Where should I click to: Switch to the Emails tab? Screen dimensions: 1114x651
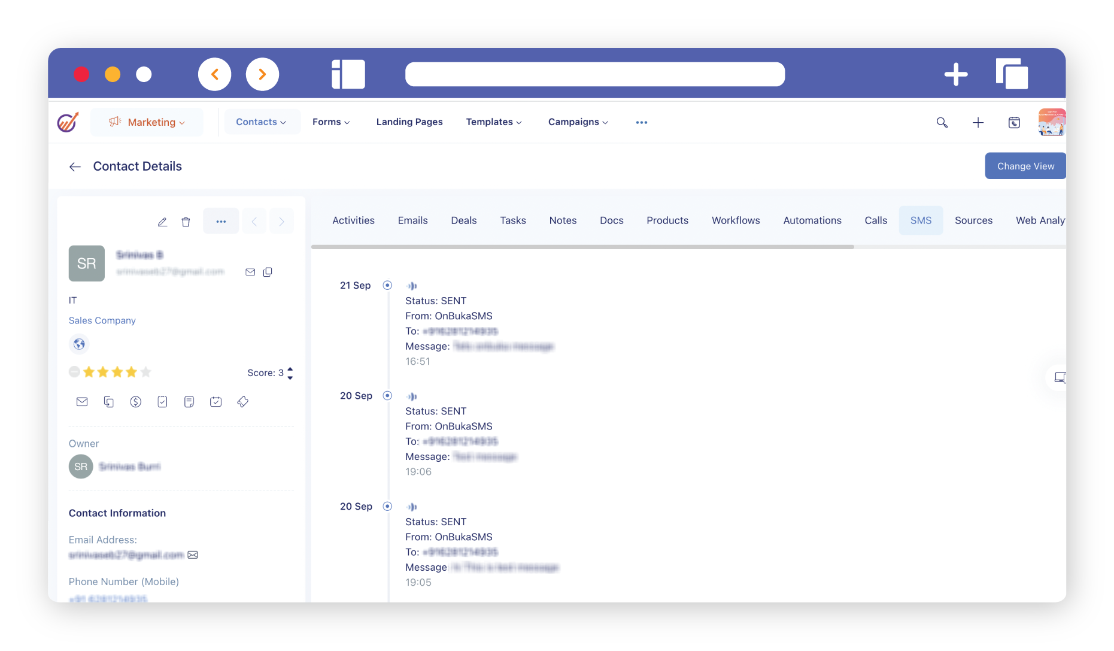(x=412, y=220)
